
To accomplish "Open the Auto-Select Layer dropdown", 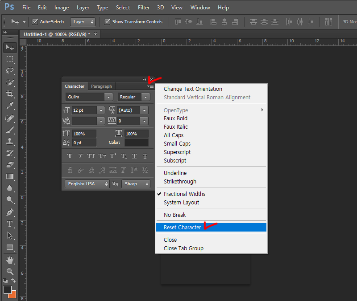I will (83, 22).
